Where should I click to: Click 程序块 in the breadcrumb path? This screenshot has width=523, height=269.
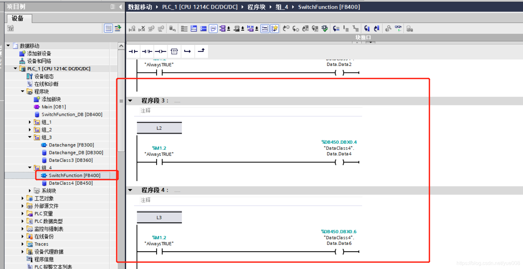click(257, 7)
